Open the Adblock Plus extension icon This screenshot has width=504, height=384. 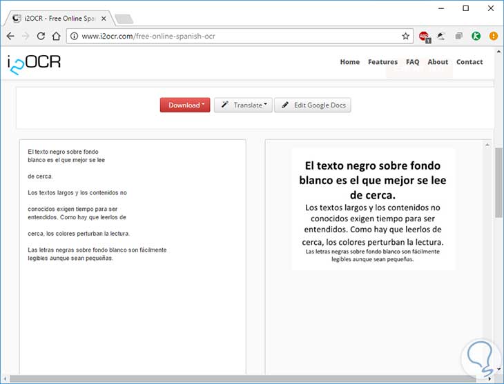pyautogui.click(x=425, y=37)
